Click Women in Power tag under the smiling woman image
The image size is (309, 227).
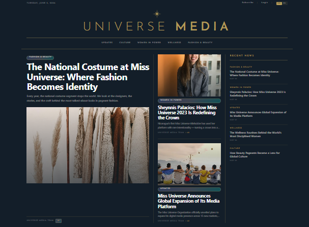189,101
